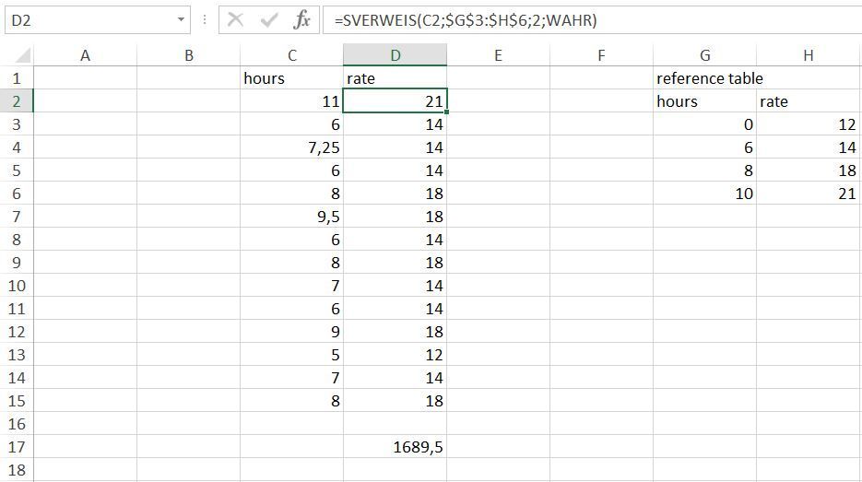Image resolution: width=862 pixels, height=482 pixels.
Task: Click the formula bar expand dots handle
Action: (x=205, y=20)
